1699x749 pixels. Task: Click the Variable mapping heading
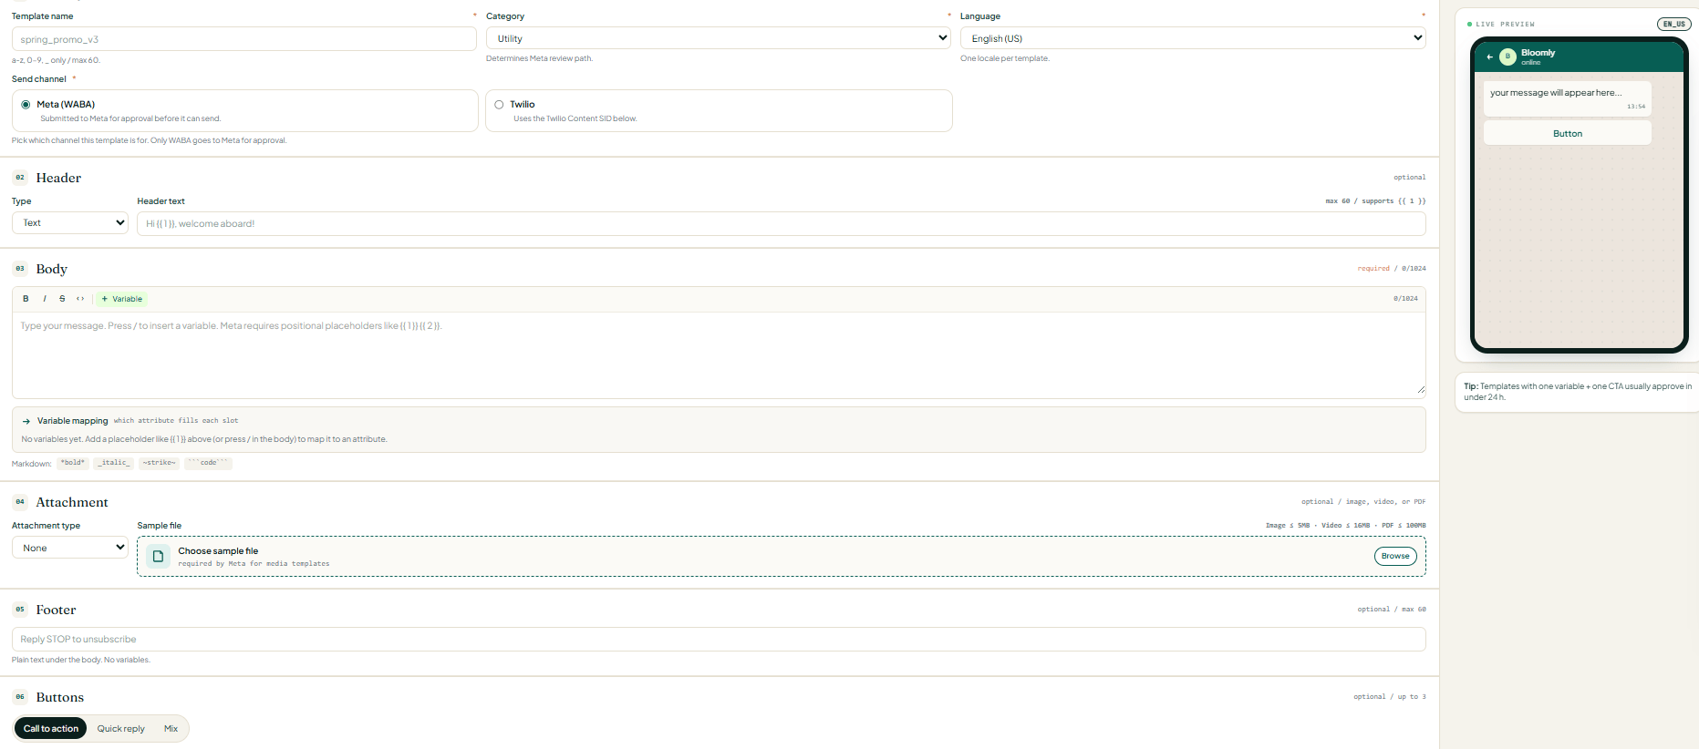click(73, 421)
